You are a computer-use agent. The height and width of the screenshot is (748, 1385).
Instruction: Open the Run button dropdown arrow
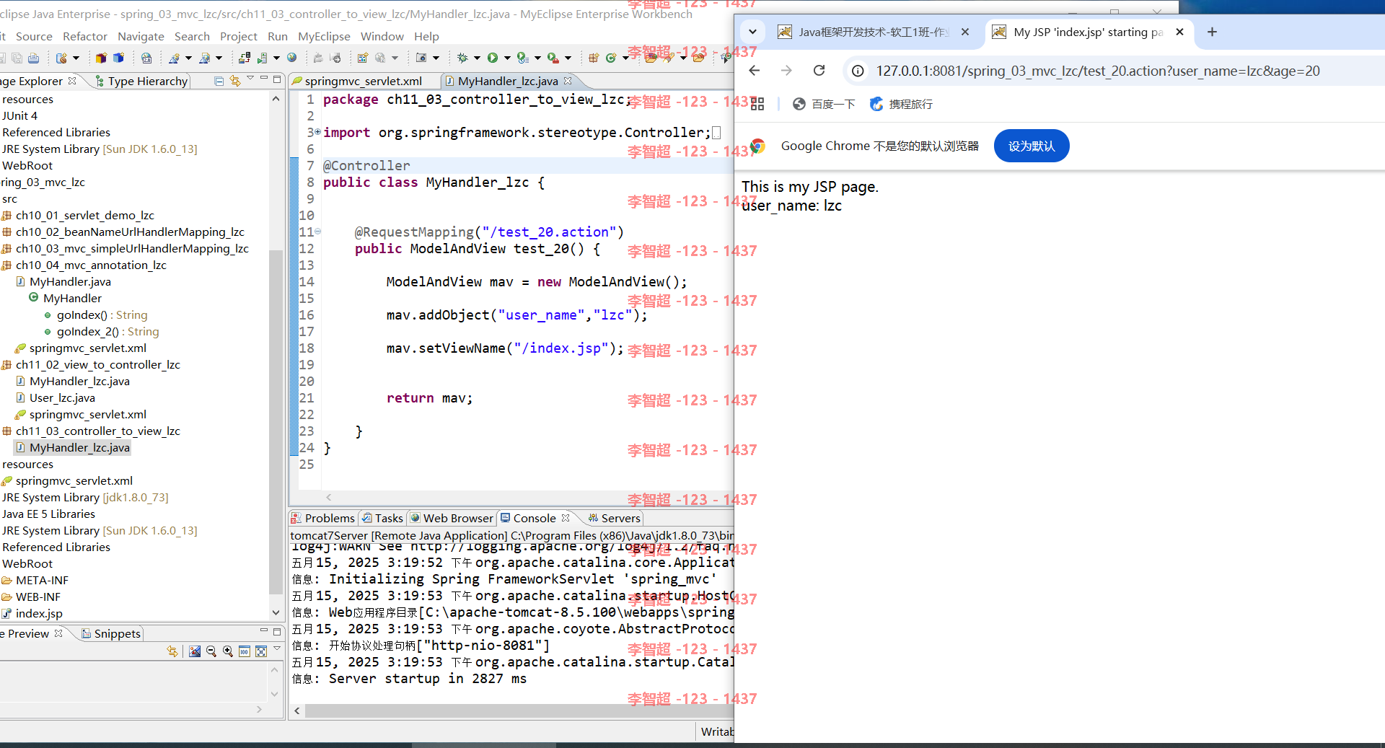[x=507, y=58]
